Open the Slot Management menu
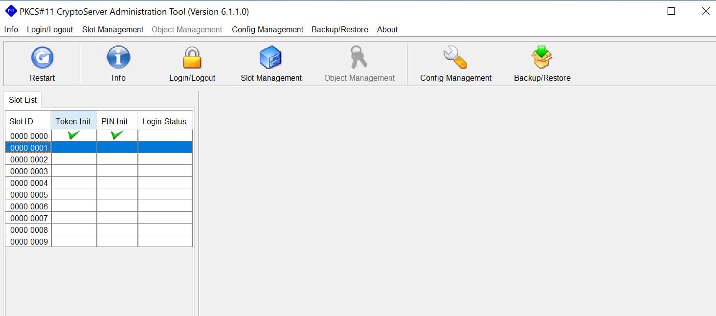This screenshot has width=716, height=316. pos(113,29)
